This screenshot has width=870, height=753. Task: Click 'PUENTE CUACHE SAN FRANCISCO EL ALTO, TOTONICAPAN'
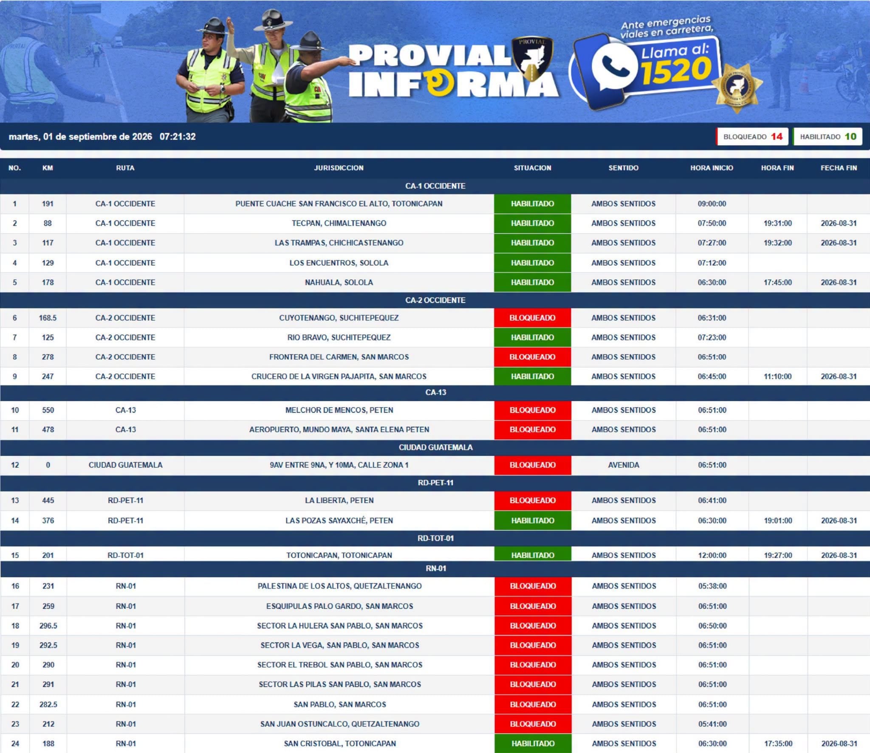(x=339, y=204)
